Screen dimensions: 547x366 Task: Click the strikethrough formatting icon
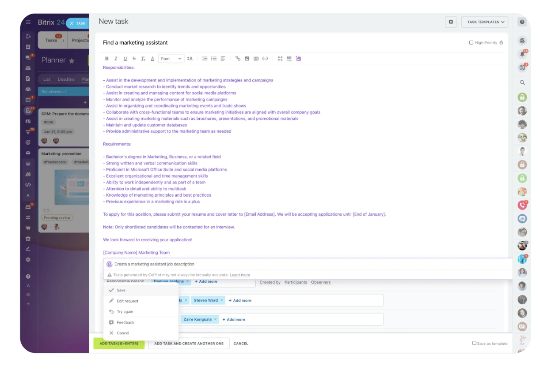pos(134,59)
